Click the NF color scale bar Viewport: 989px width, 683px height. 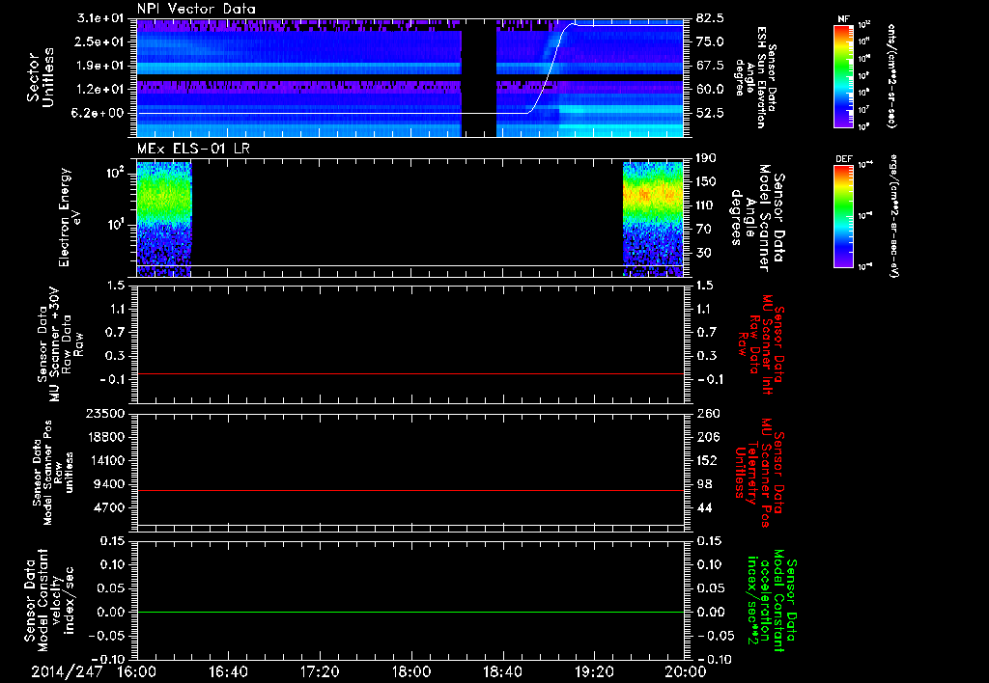pos(844,76)
